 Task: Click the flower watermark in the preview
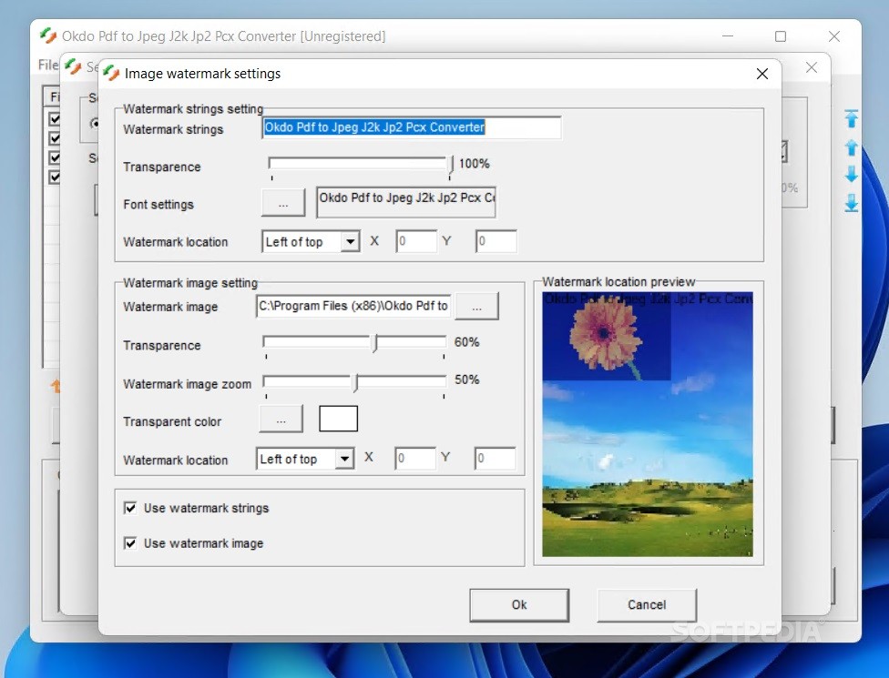coord(606,337)
